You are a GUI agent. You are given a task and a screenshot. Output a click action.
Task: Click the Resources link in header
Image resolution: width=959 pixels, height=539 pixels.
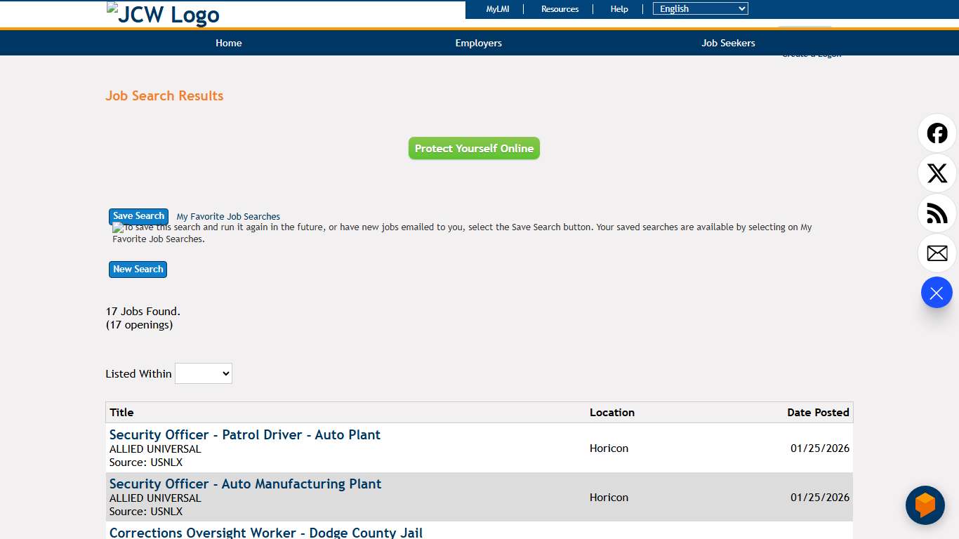[x=560, y=9]
